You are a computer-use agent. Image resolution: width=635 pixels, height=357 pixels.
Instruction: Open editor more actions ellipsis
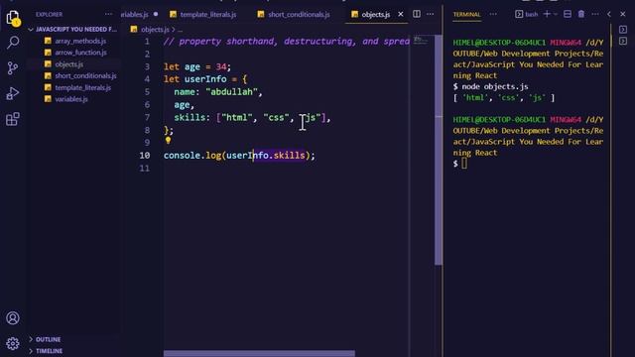pos(430,14)
